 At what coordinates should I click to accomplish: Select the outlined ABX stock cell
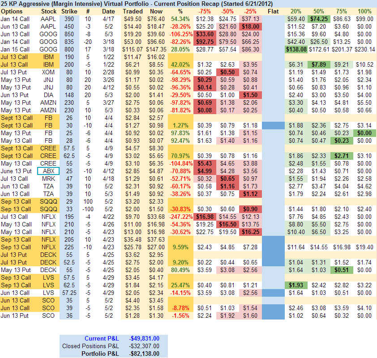[48, 171]
